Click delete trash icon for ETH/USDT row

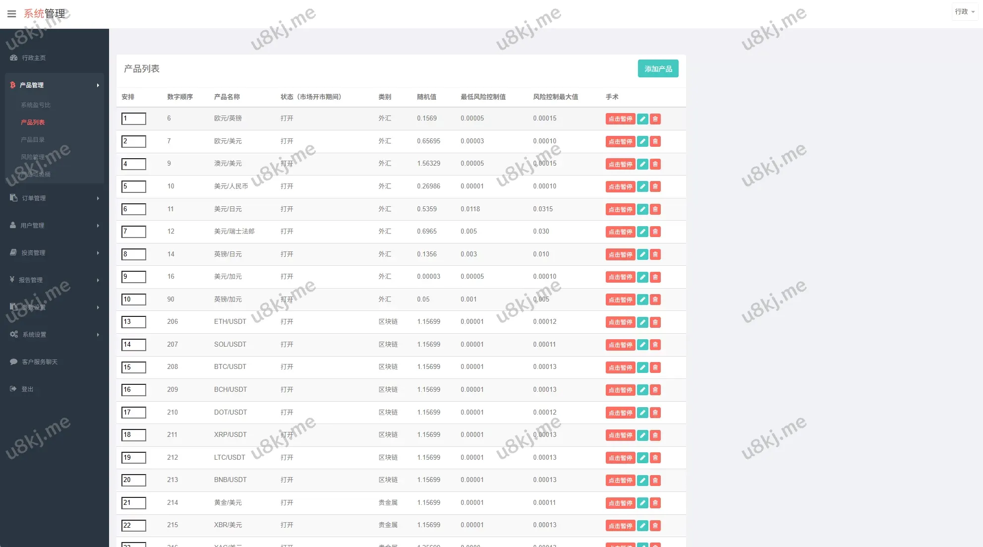(655, 322)
